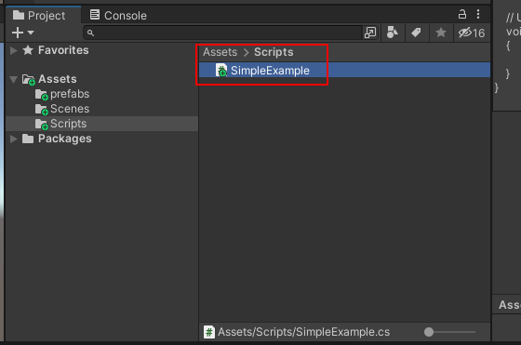521x345 pixels.
Task: Select the Project tab
Action: click(39, 15)
